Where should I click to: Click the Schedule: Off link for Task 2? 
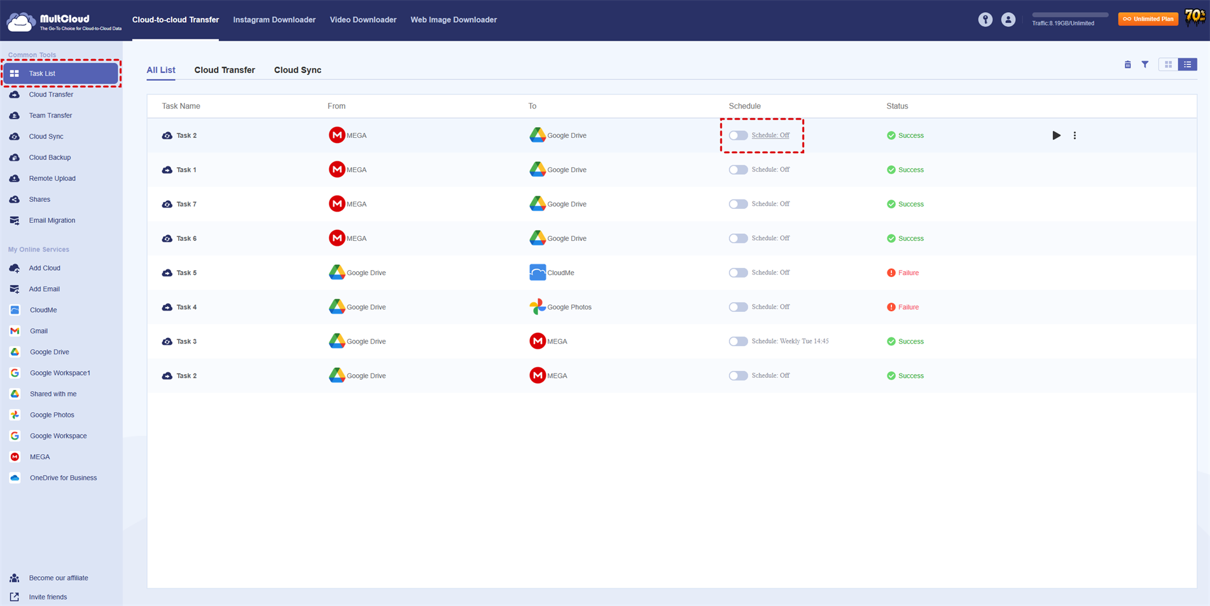pyautogui.click(x=770, y=135)
